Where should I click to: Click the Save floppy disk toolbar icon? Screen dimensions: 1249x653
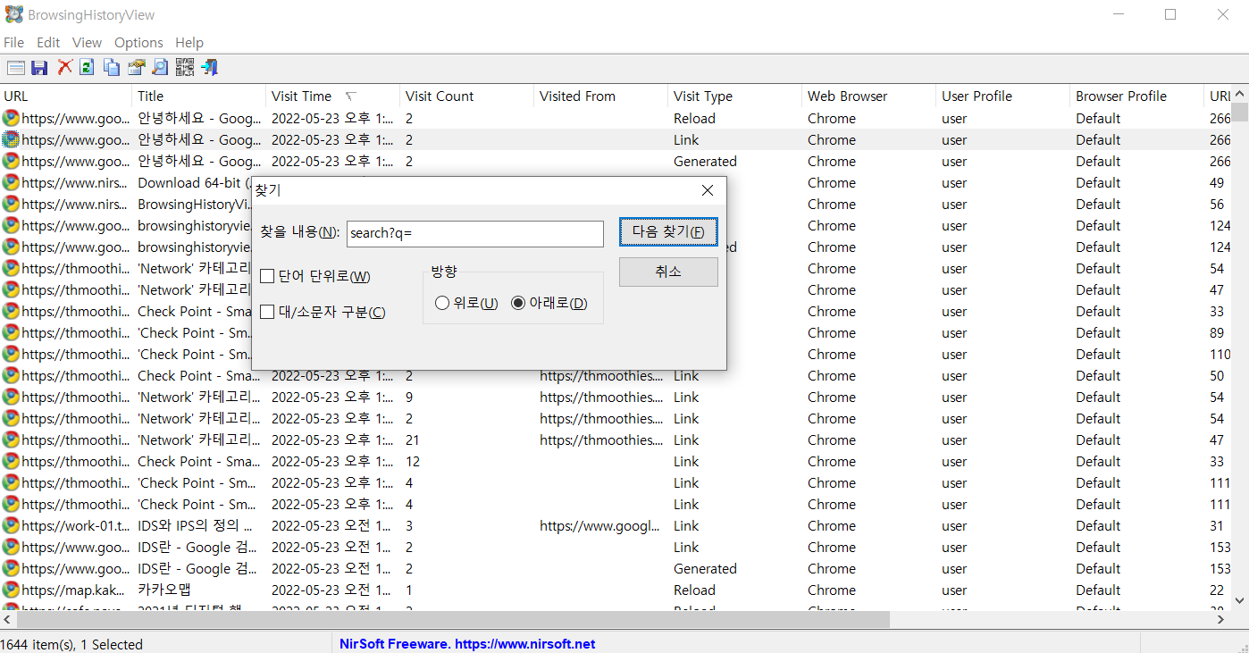click(39, 67)
